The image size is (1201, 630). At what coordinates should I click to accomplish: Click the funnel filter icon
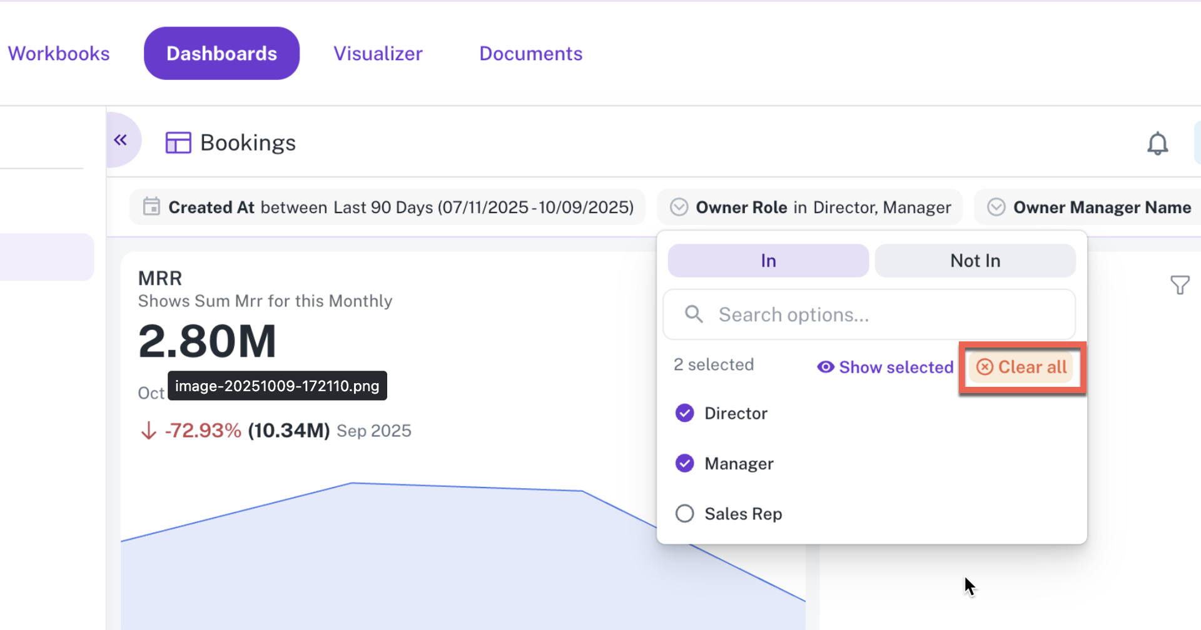tap(1180, 285)
